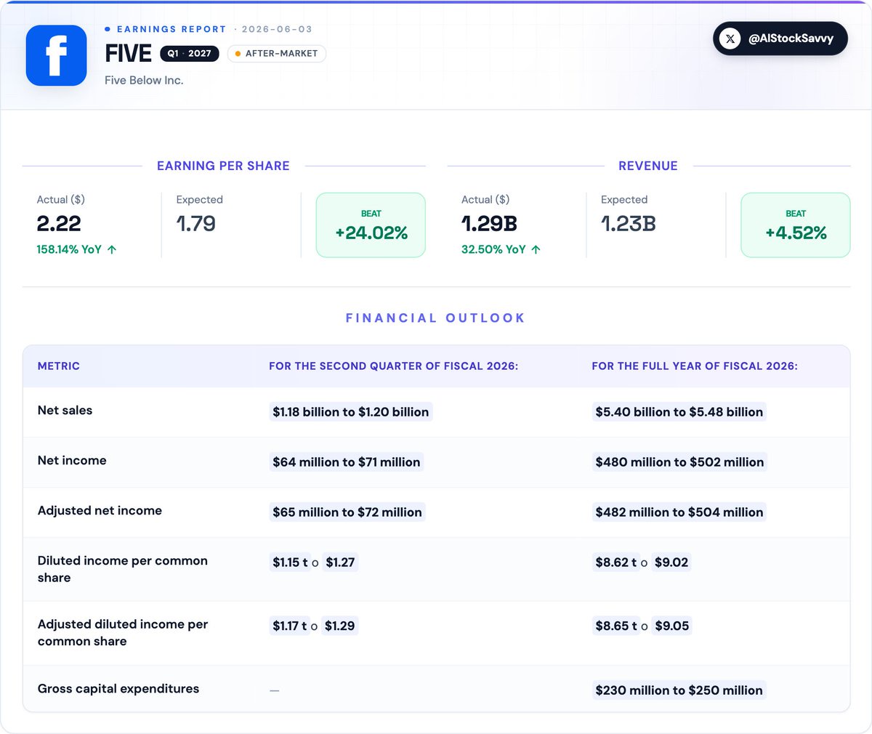Click the 32.50% YoY growth text
Screen dimensions: 872x734
(493, 249)
